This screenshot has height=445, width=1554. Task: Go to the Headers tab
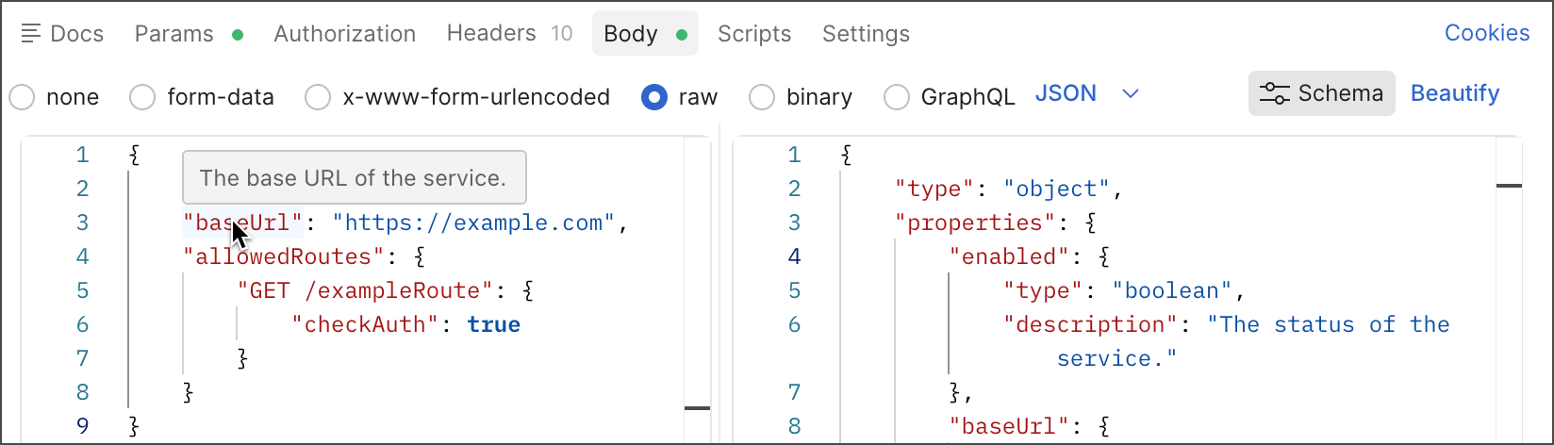[491, 34]
